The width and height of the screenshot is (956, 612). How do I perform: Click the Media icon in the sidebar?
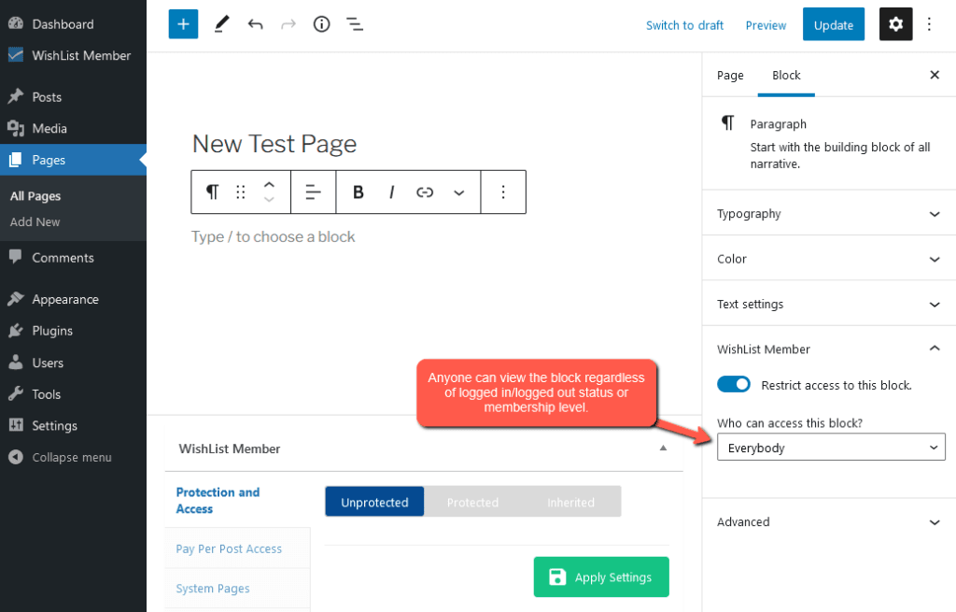[x=16, y=128]
